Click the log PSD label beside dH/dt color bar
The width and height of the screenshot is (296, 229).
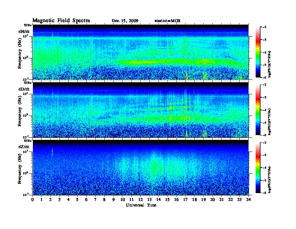point(270,64)
